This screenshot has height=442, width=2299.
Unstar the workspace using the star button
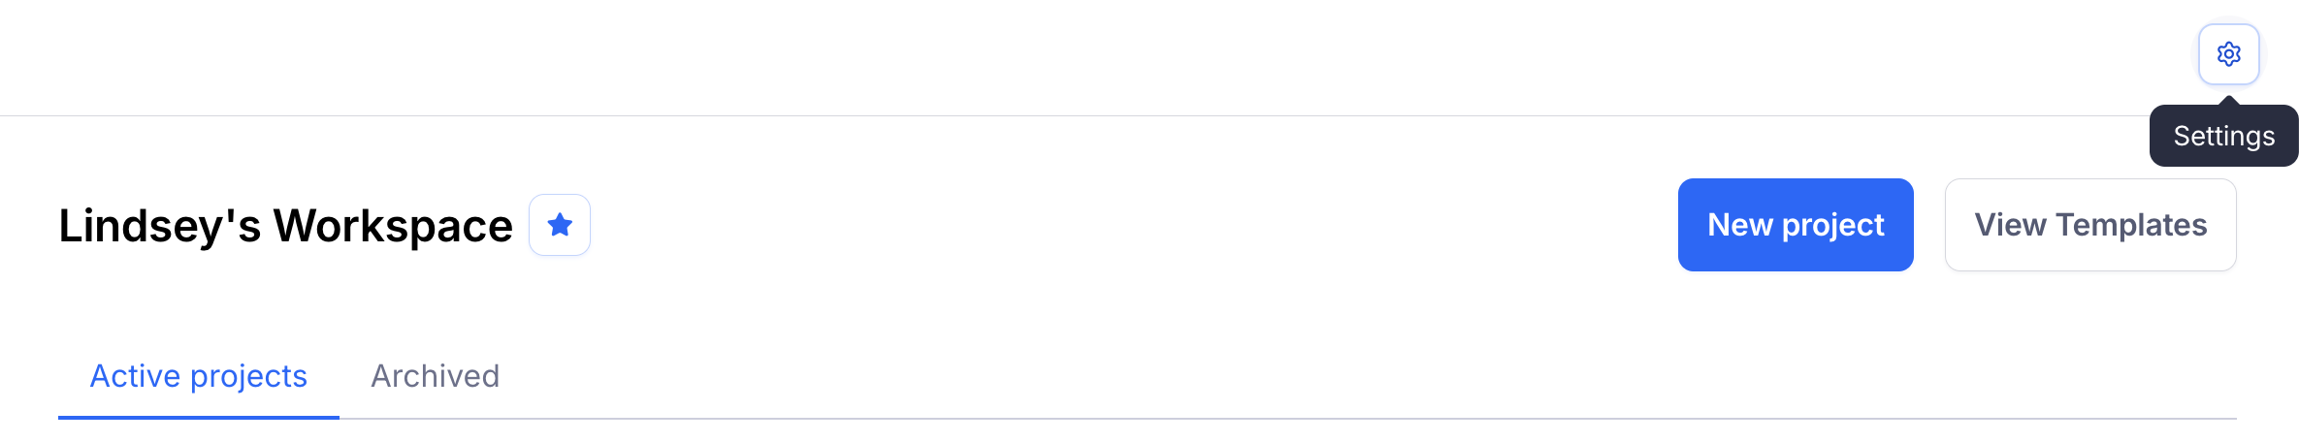[560, 225]
